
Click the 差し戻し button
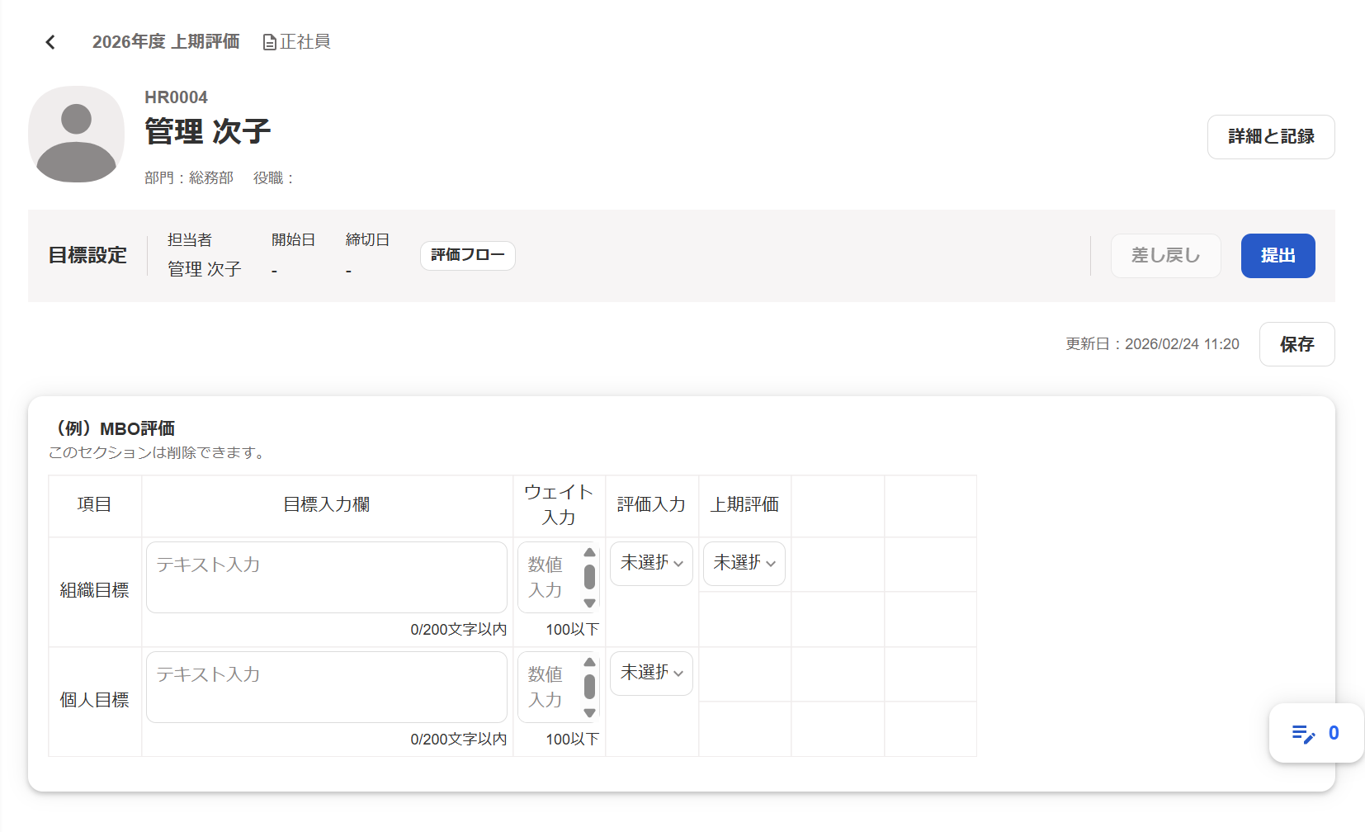click(1165, 256)
